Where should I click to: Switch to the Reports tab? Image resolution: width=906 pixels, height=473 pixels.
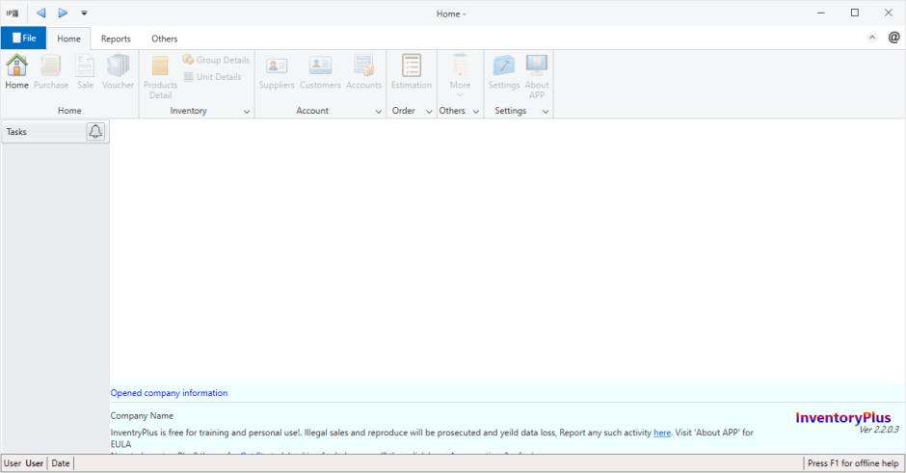(116, 39)
